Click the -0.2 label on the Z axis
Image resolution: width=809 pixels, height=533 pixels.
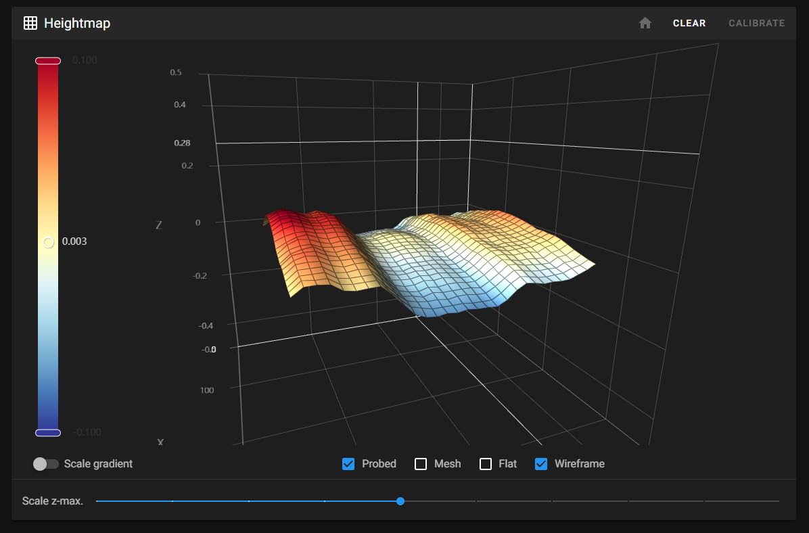click(200, 275)
